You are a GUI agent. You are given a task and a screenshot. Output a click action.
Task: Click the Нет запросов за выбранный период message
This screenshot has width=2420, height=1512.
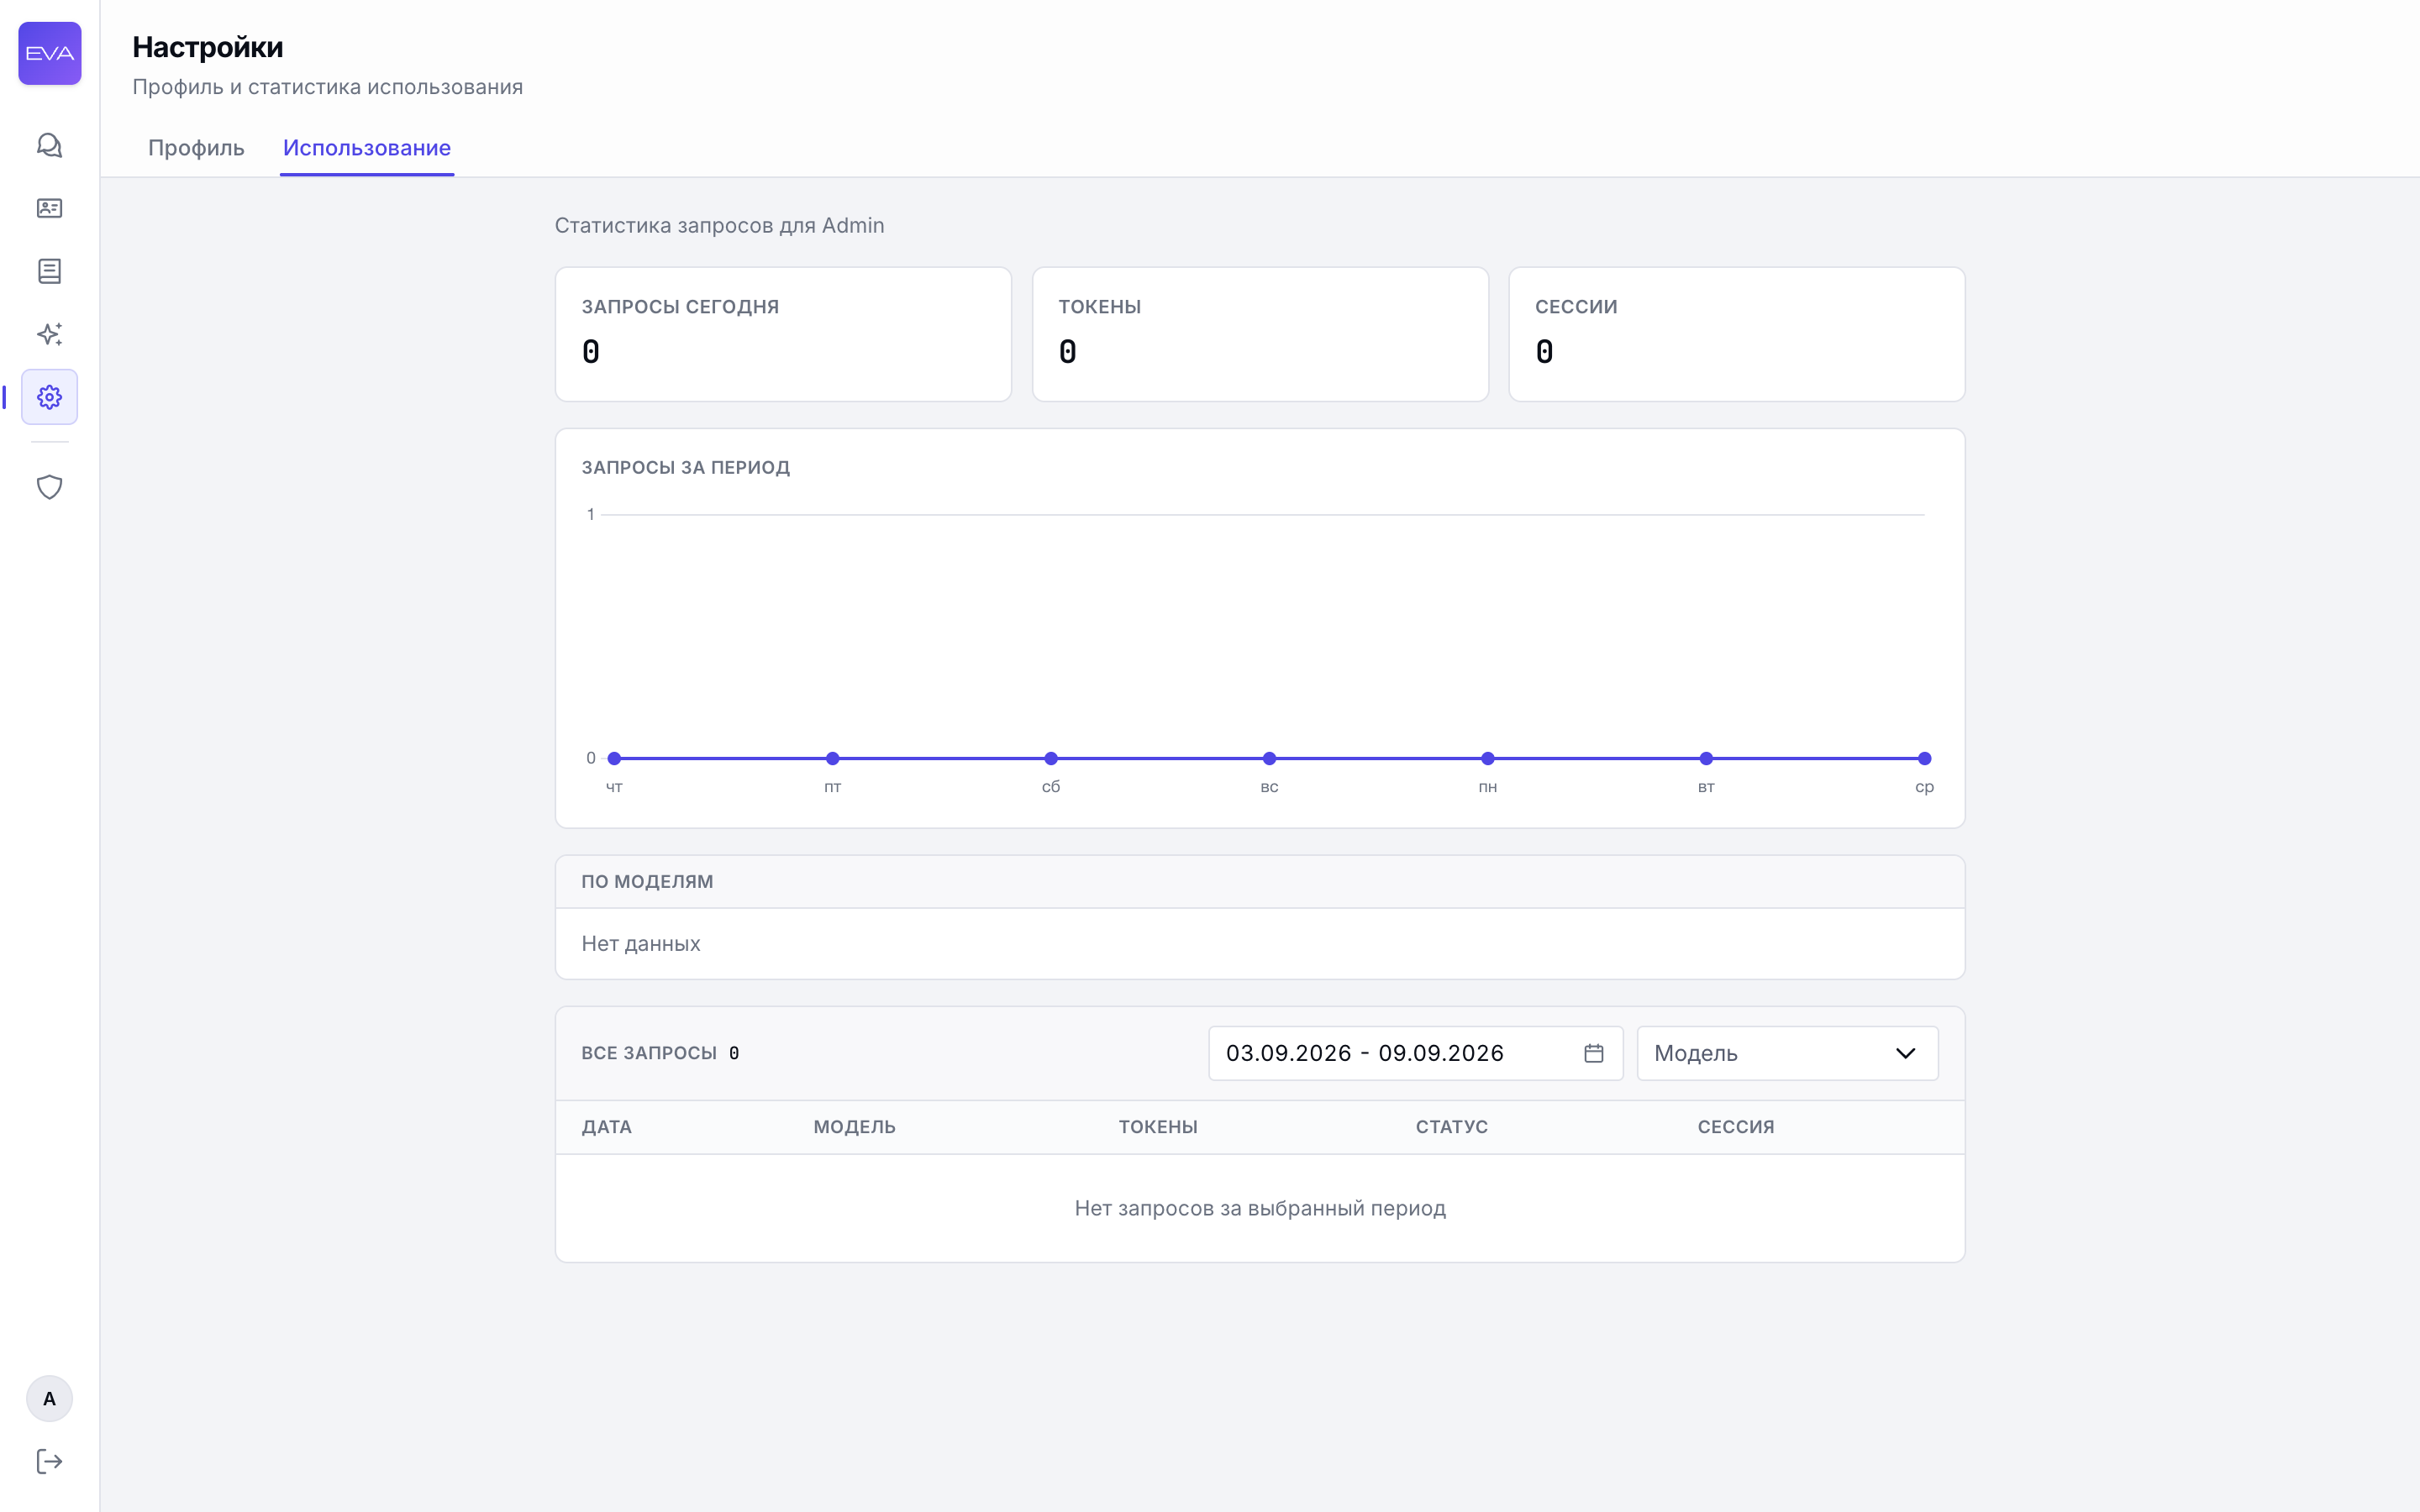click(1260, 1208)
